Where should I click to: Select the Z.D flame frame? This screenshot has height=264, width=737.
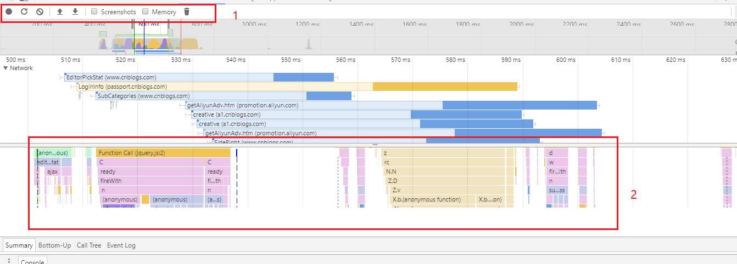[445, 181]
